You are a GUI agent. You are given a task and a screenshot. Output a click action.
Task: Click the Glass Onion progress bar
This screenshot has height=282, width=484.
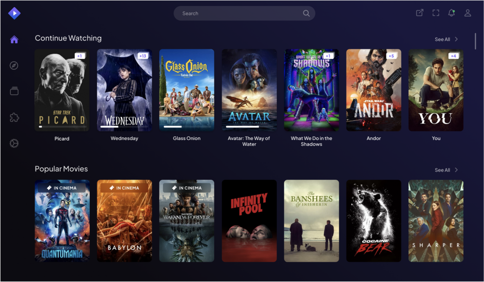click(187, 126)
